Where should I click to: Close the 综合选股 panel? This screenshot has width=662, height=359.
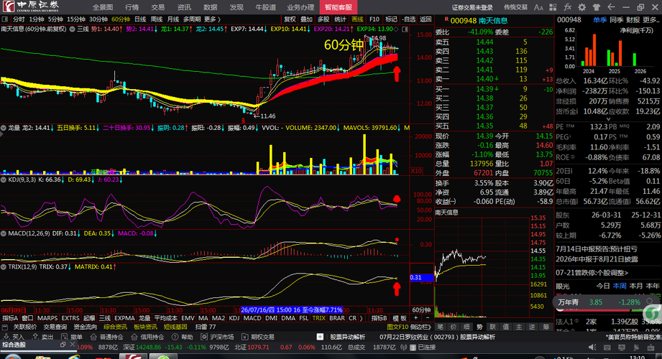click(x=72, y=345)
